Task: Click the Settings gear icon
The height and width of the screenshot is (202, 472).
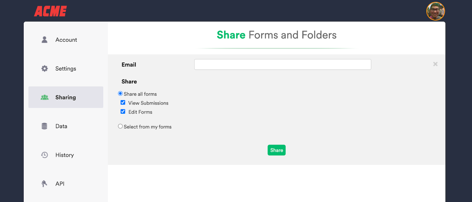Action: coord(45,69)
